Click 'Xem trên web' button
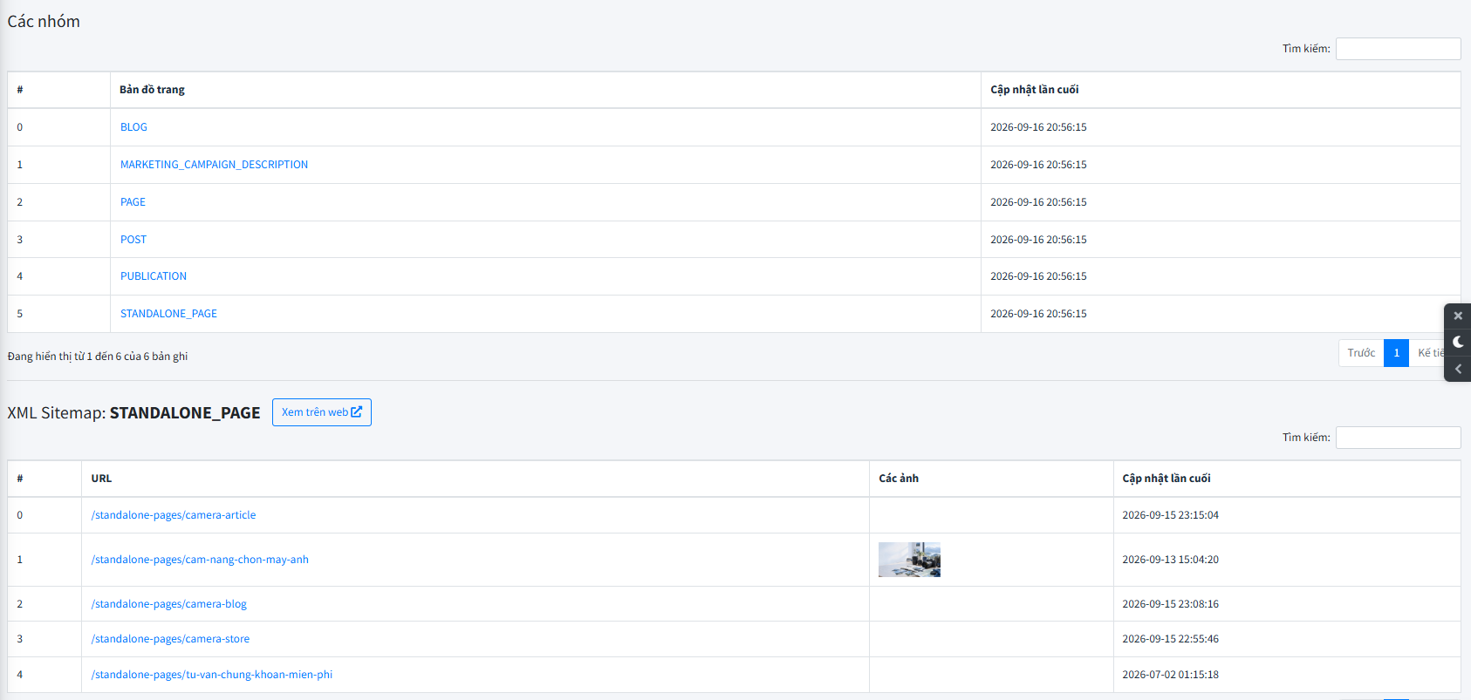This screenshot has height=700, width=1471. (x=322, y=412)
